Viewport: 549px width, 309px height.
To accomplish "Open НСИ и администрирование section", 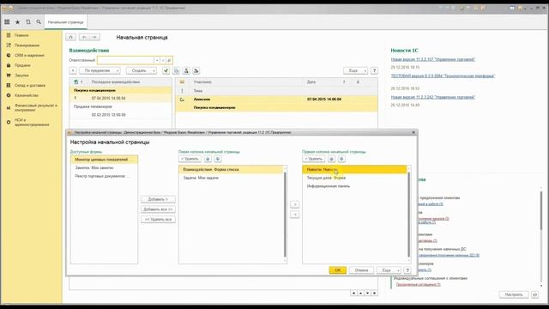I will [x=32, y=122].
